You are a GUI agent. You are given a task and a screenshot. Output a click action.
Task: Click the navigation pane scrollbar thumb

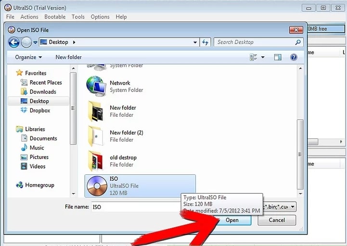(73, 108)
